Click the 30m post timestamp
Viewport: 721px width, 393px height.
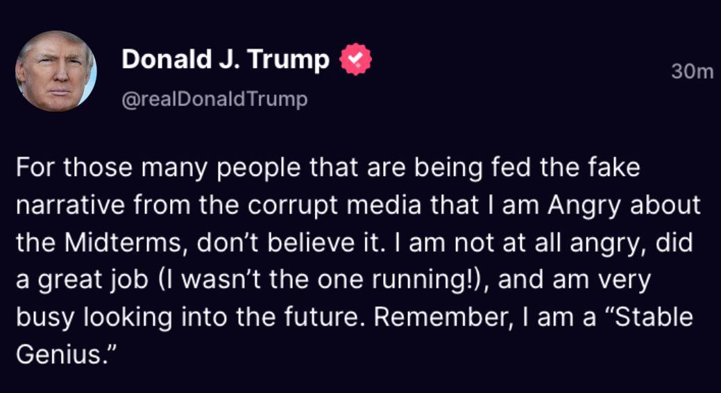tap(692, 72)
